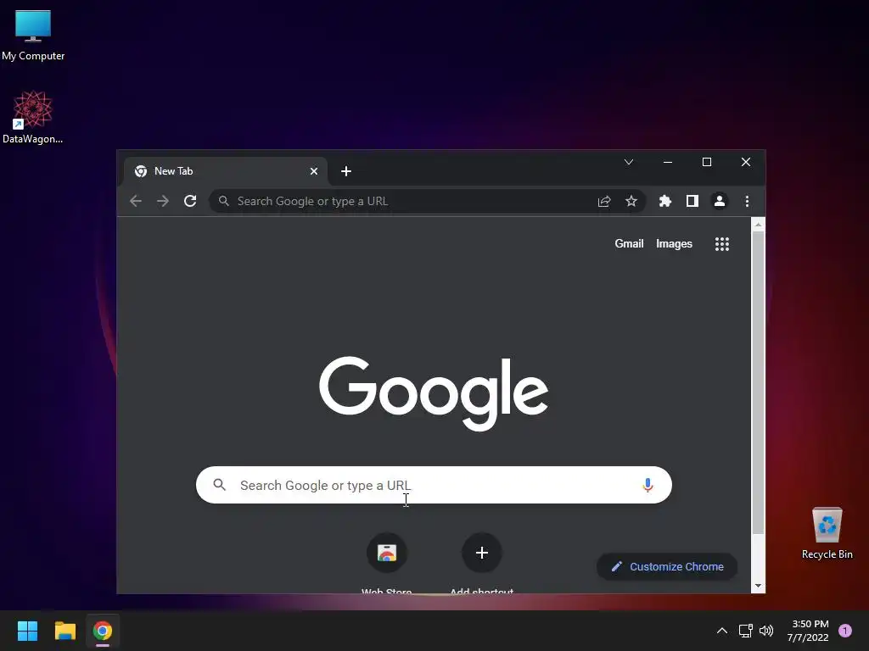Viewport: 869px width, 651px height.
Task: Bookmark this tab with the star icon
Action: (x=631, y=201)
